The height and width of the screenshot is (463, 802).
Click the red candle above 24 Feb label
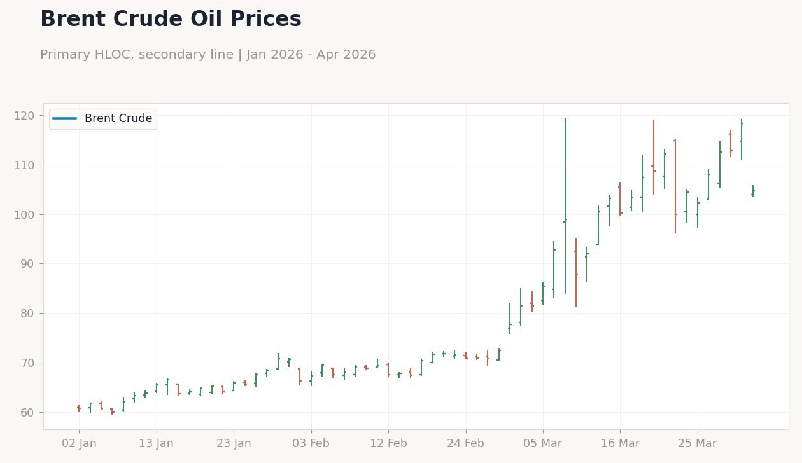466,356
